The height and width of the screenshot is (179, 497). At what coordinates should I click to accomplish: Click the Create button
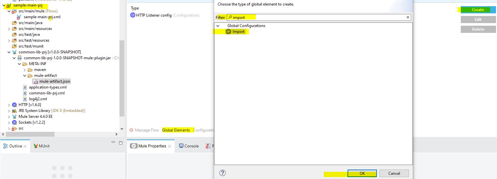[x=478, y=10]
